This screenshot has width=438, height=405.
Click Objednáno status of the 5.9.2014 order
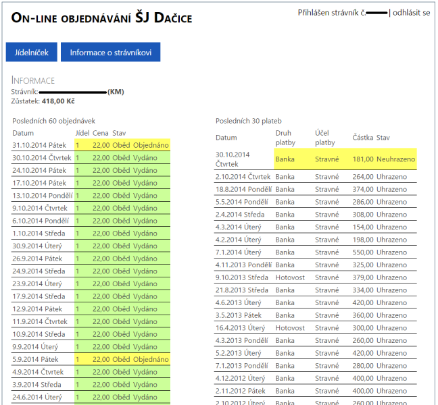(x=150, y=359)
